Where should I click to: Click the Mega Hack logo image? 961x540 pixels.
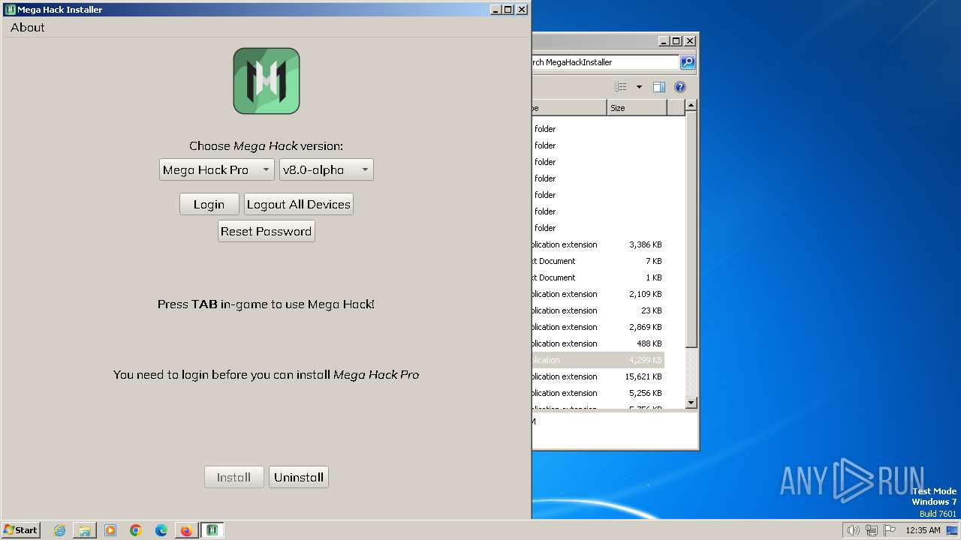[x=267, y=81]
